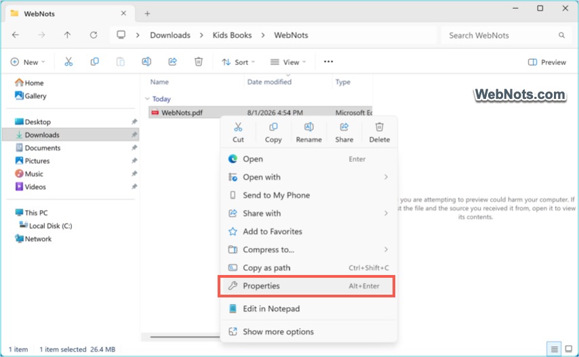Click Downloads in address breadcrumb

click(x=170, y=35)
